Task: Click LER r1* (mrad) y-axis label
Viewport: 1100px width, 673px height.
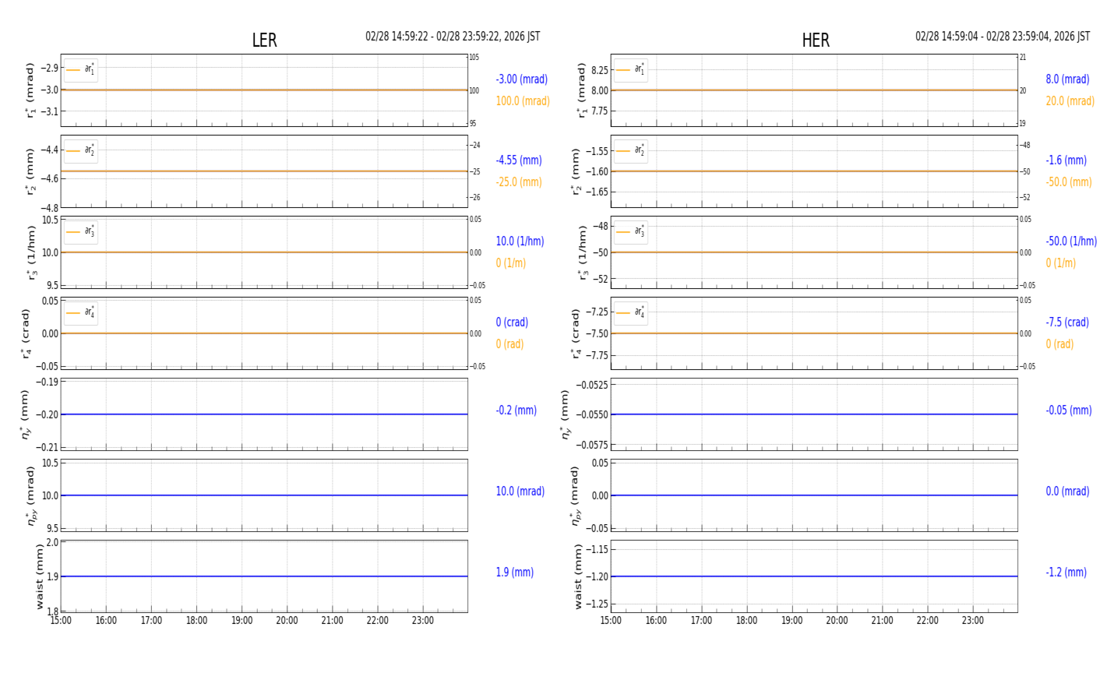Action: (x=30, y=90)
